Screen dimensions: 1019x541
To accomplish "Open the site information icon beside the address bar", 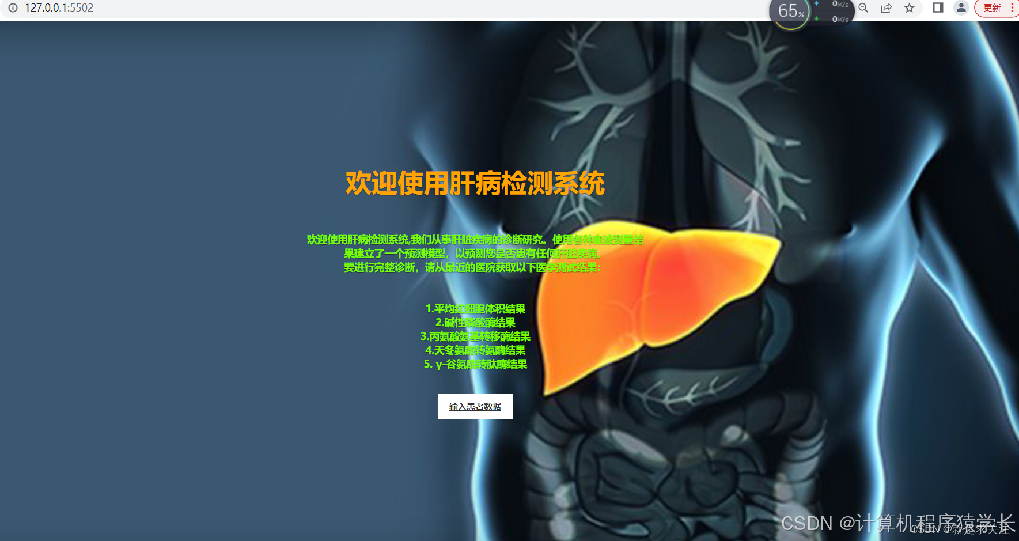I will 13,8.
